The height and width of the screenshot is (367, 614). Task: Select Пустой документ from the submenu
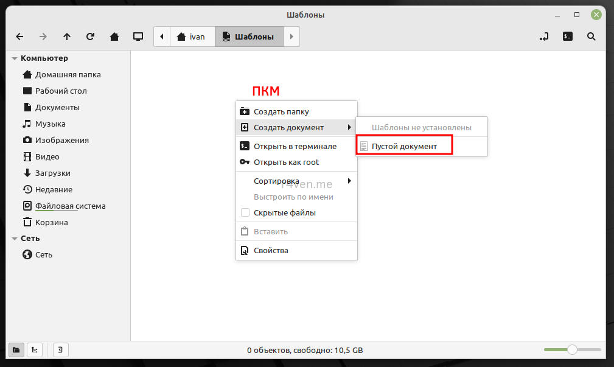(x=404, y=146)
